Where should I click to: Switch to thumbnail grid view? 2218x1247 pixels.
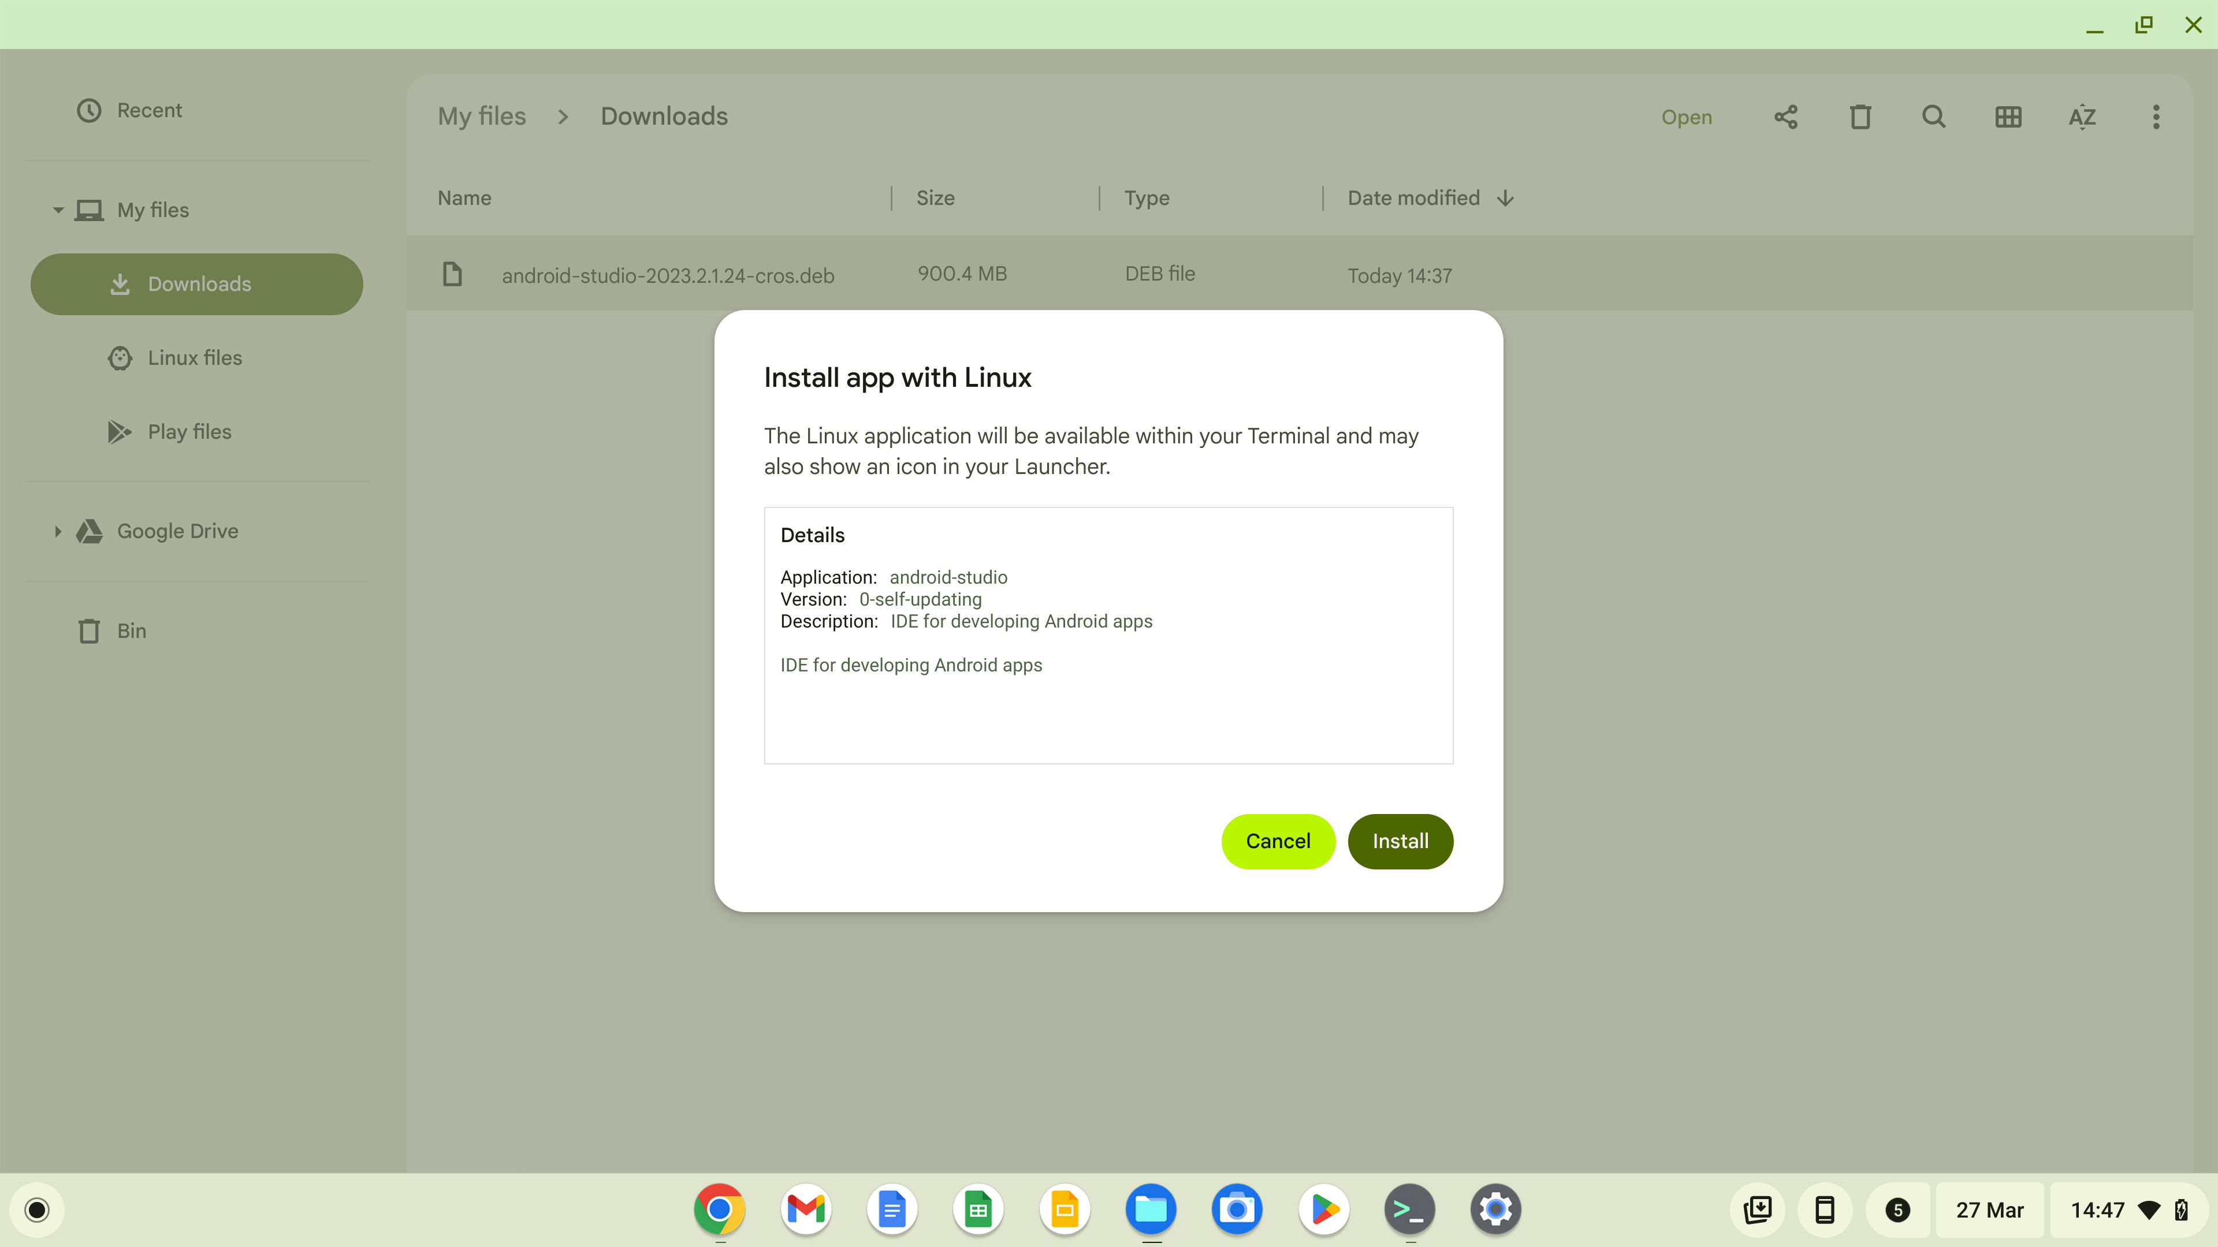point(2008,117)
